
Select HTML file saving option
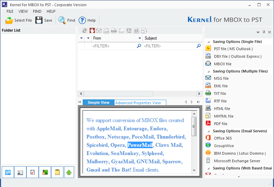pyautogui.click(x=222, y=109)
